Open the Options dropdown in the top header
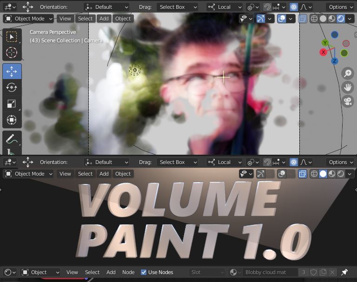The height and width of the screenshot is (282, 357). click(x=340, y=7)
